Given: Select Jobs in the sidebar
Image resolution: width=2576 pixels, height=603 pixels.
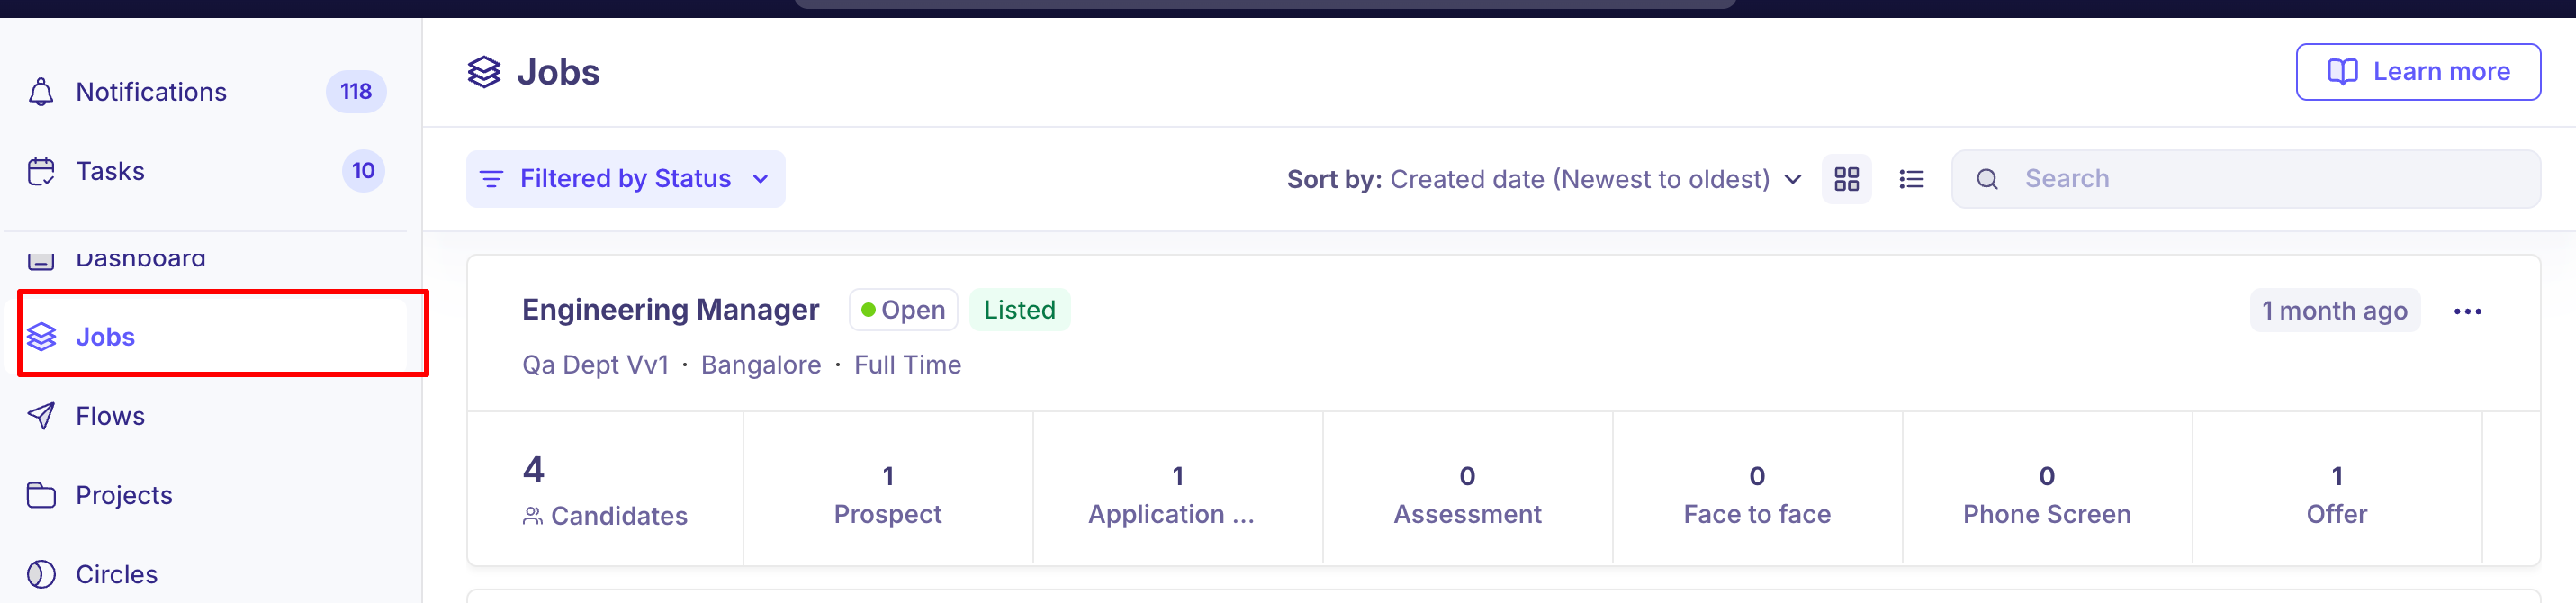Looking at the screenshot, I should (x=222, y=336).
